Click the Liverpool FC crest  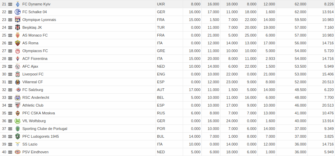18,74
